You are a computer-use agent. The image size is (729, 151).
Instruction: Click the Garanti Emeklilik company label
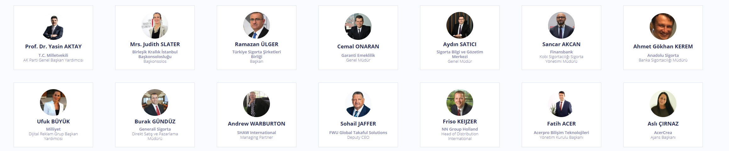[358, 55]
